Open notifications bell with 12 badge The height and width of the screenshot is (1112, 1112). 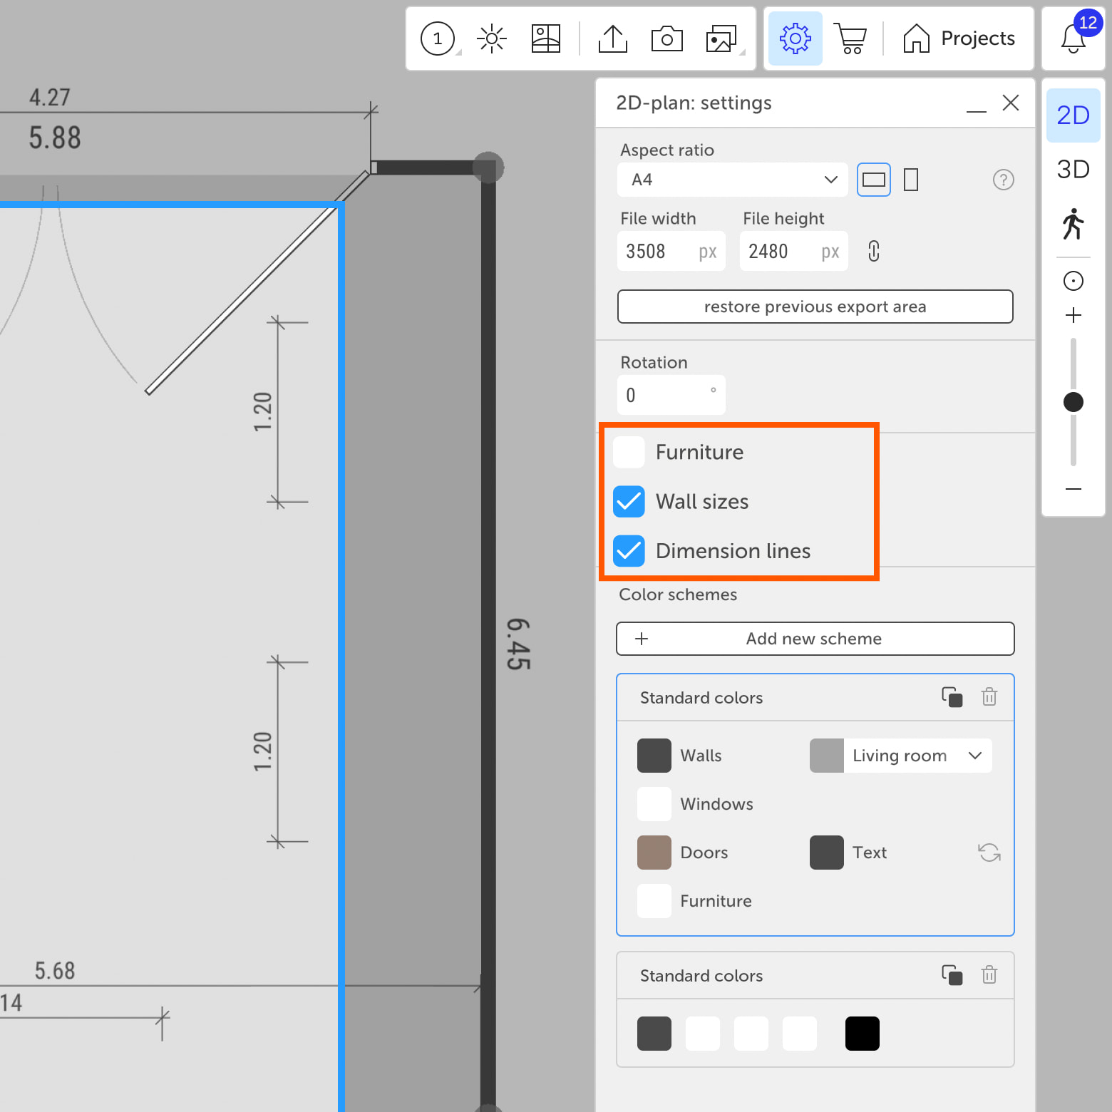pyautogui.click(x=1073, y=38)
